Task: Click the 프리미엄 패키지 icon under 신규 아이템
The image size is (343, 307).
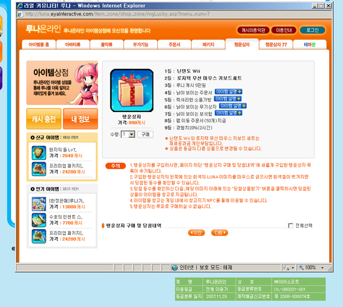Action: tap(39, 169)
